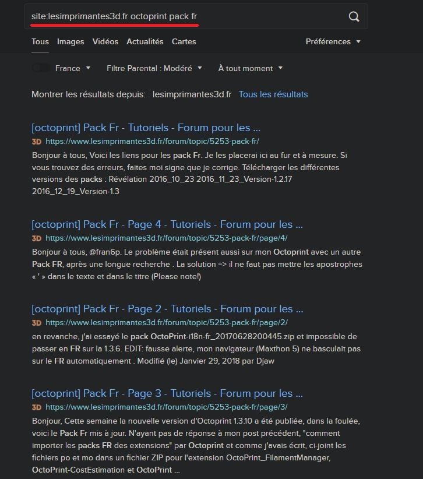Click the magnifier search icon
The width and height of the screenshot is (423, 479).
(x=354, y=16)
